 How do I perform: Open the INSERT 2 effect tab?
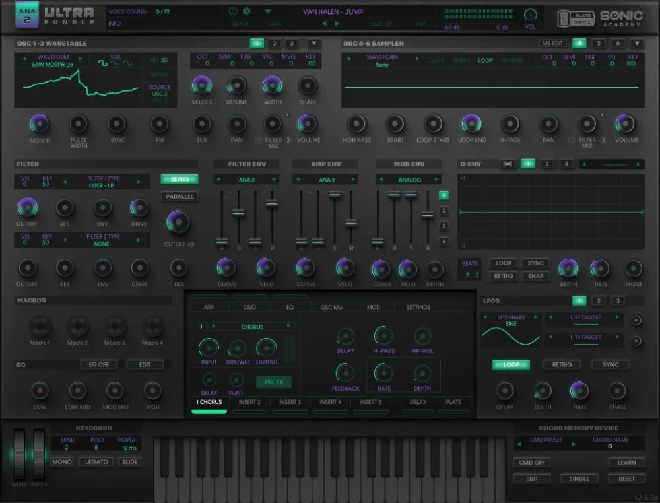point(250,401)
